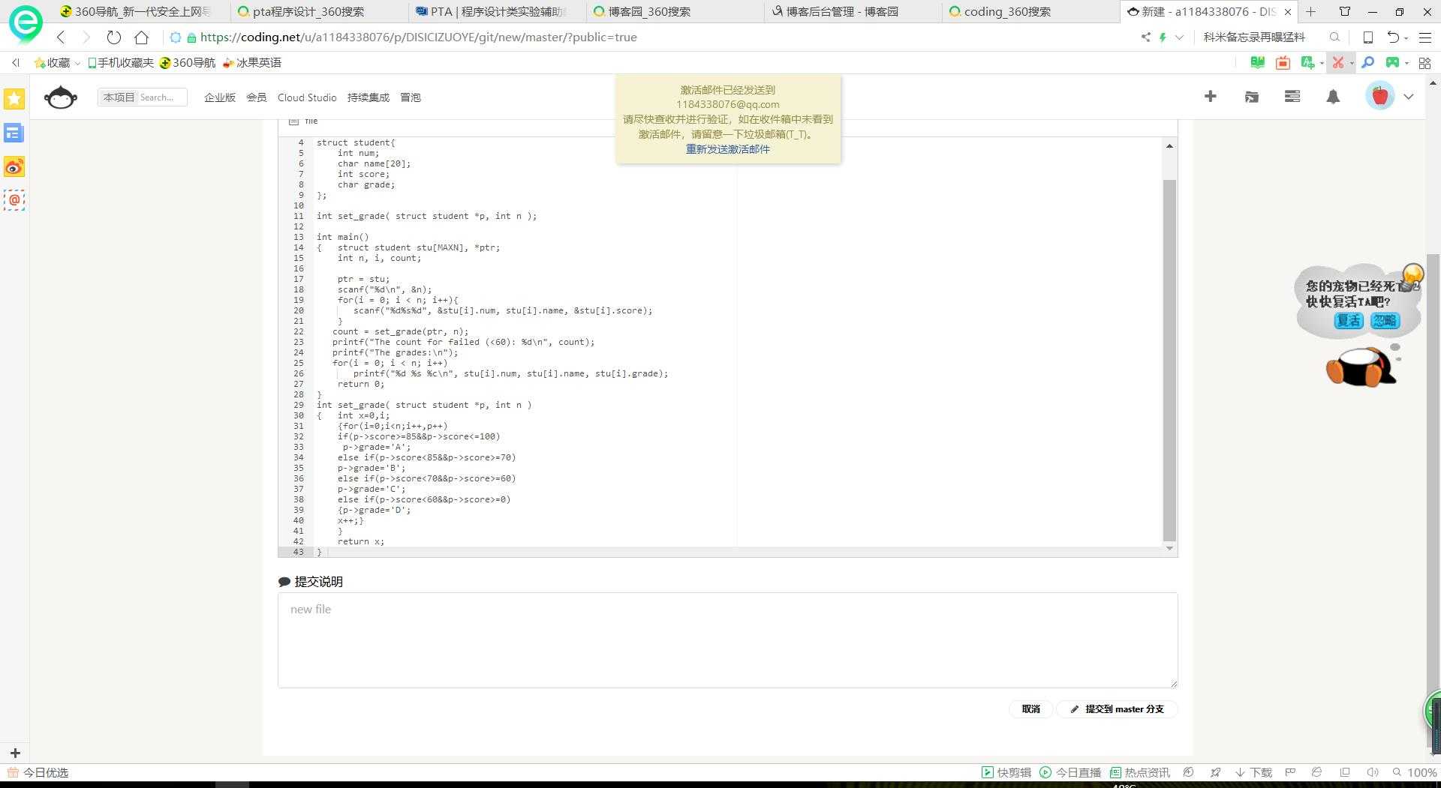The height and width of the screenshot is (788, 1441).
Task: Click the 企业版 menu item
Action: 220,97
